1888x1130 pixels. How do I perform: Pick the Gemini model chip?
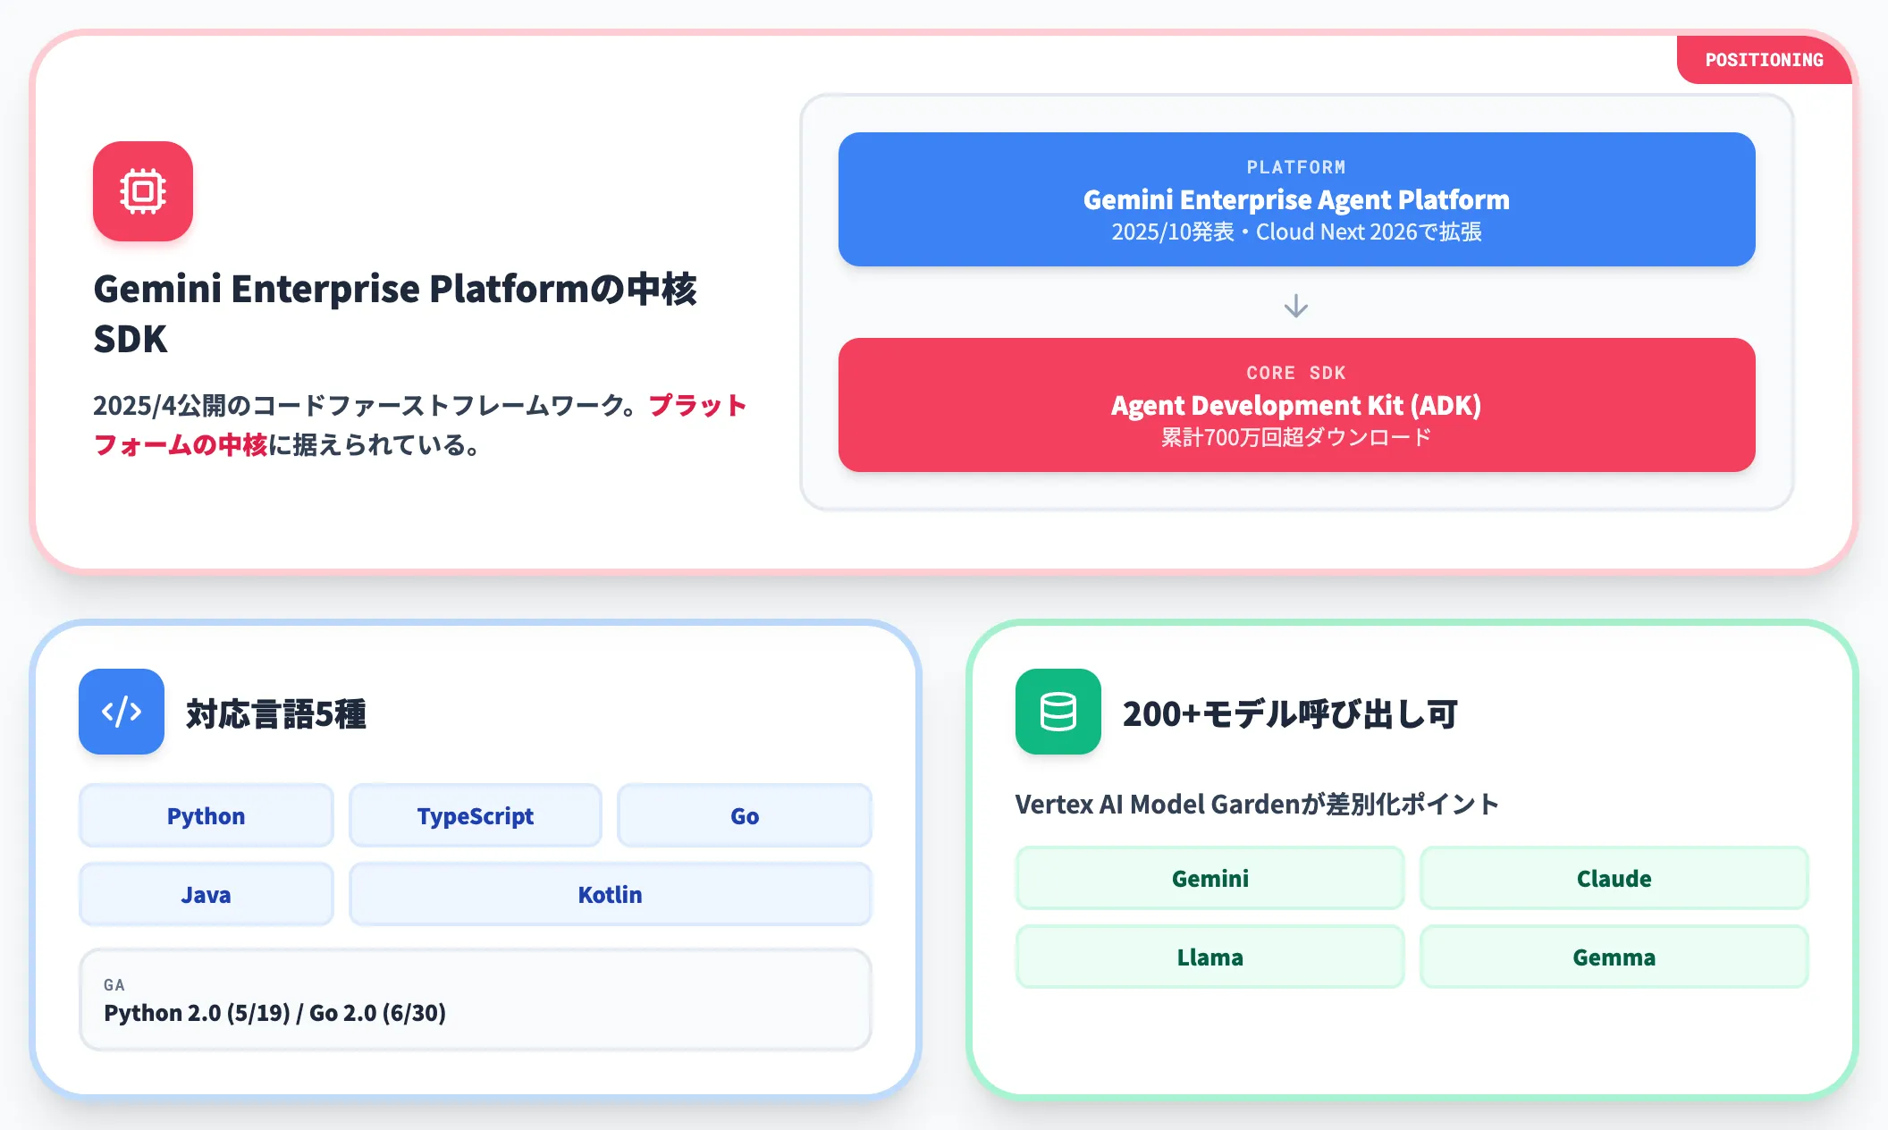(1210, 878)
